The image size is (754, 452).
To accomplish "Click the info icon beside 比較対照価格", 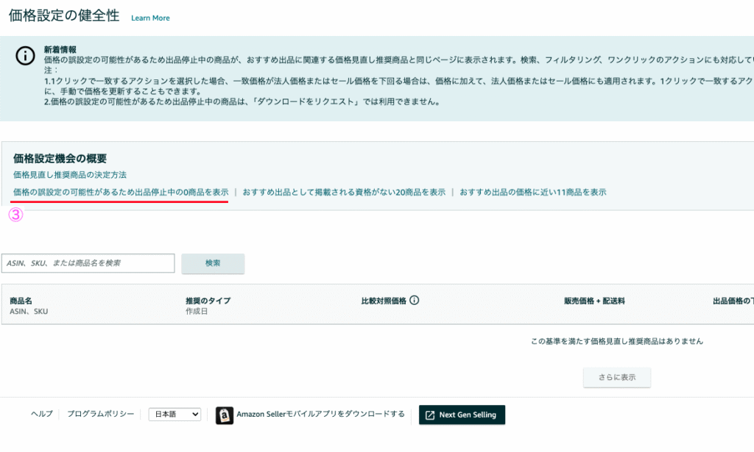I will click(415, 301).
